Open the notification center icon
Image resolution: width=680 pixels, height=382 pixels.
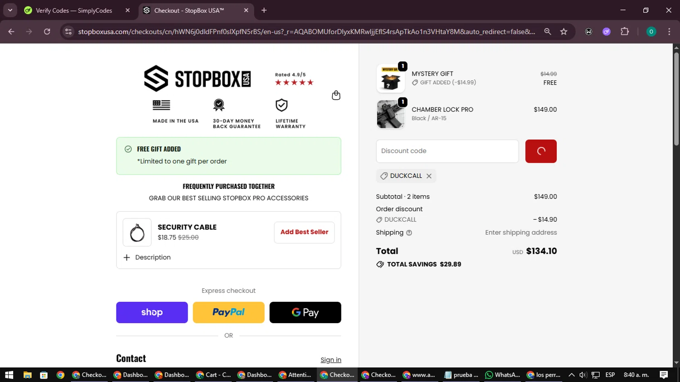(x=664, y=375)
